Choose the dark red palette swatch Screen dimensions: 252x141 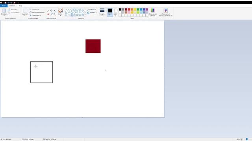(x=126, y=9)
